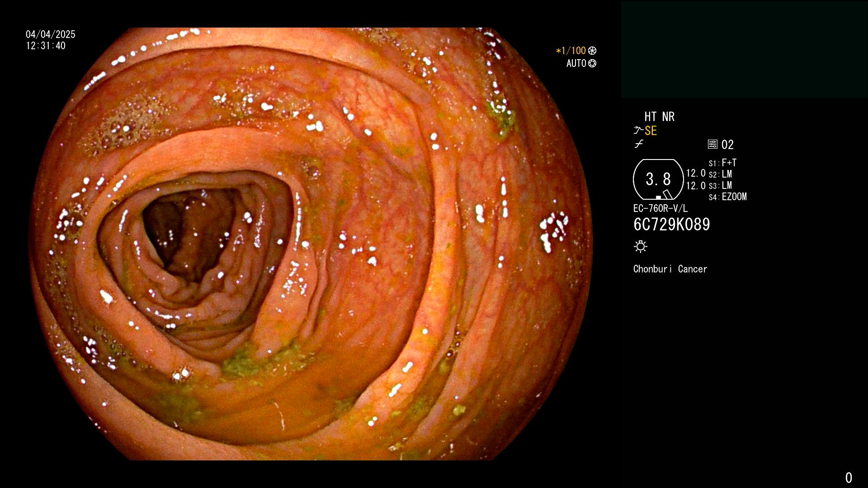Click the endoscopic image of the colon lumen
868x488 pixels.
pos(311,244)
